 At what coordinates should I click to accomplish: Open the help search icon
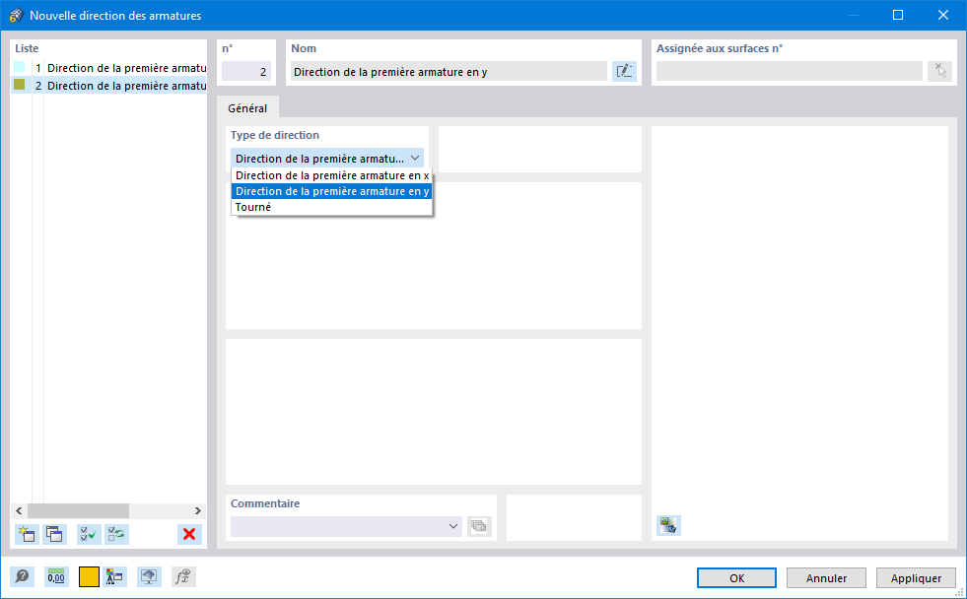[23, 576]
